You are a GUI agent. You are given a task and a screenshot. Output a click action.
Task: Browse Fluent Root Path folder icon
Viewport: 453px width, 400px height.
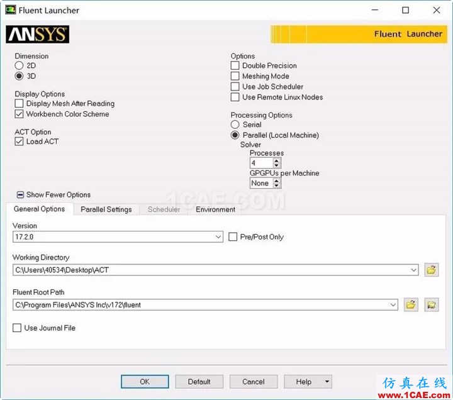(x=410, y=304)
